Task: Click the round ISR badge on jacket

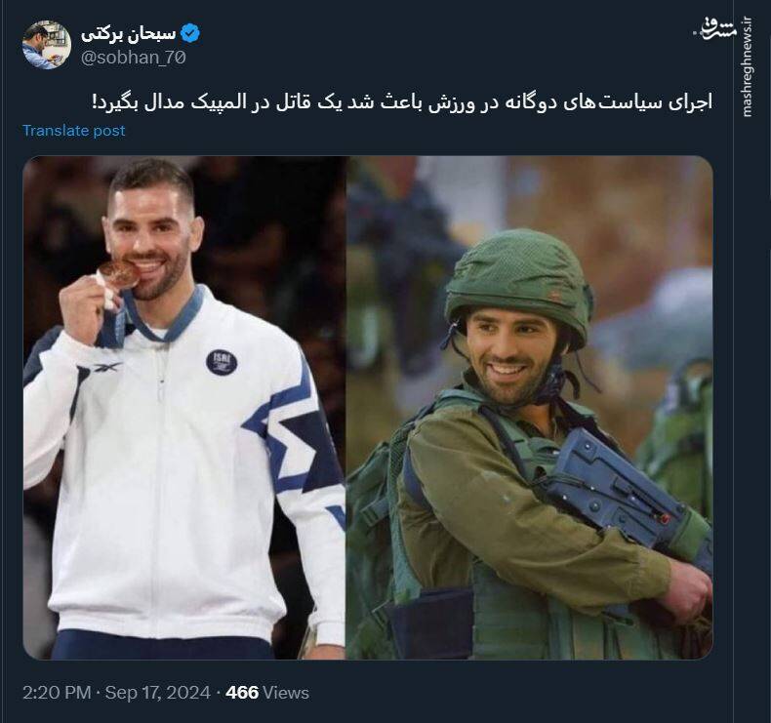Action: coord(222,363)
